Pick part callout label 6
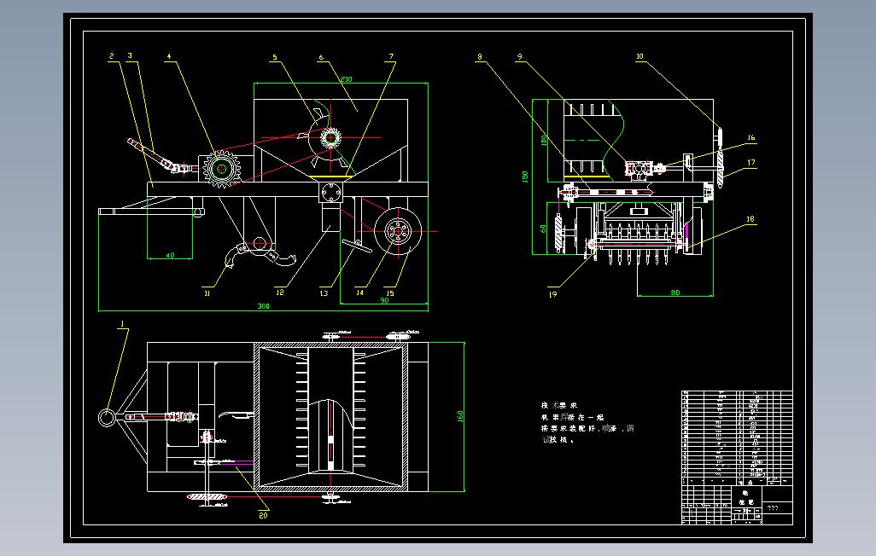Viewport: 876px width, 556px height. pos(321,57)
